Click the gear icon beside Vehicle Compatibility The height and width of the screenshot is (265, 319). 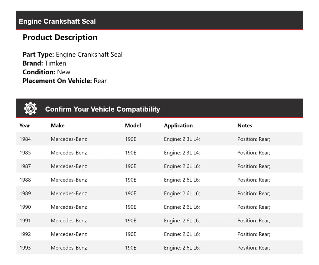coord(30,109)
